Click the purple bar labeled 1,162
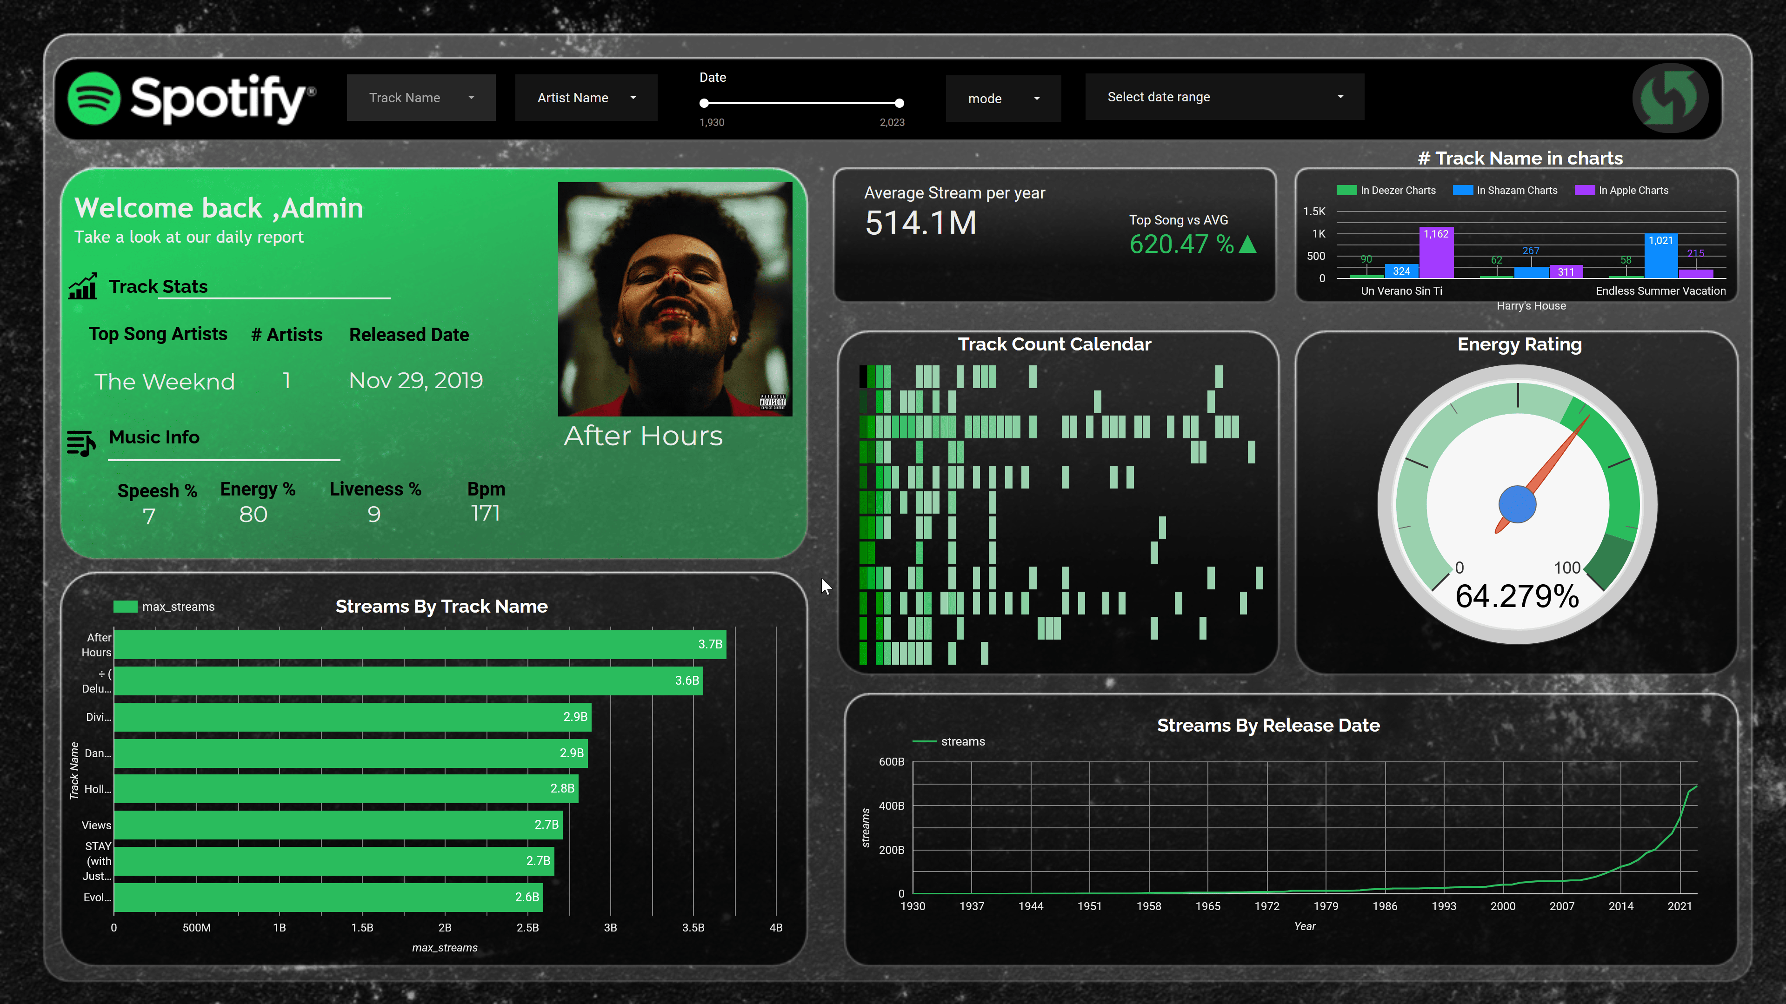 coord(1436,252)
